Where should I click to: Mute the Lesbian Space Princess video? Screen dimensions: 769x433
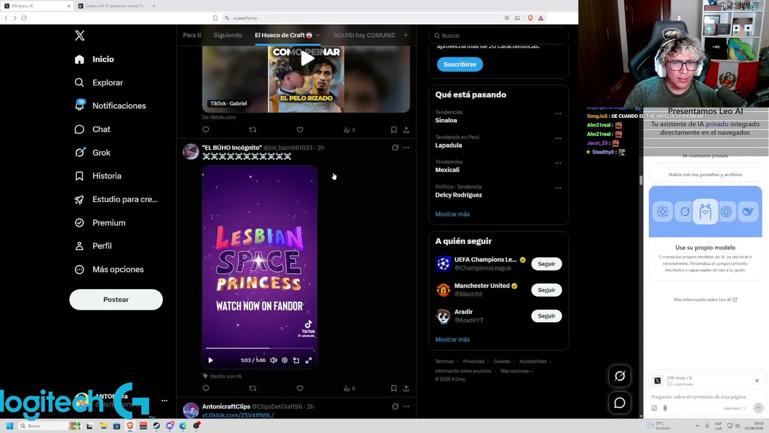tap(273, 360)
